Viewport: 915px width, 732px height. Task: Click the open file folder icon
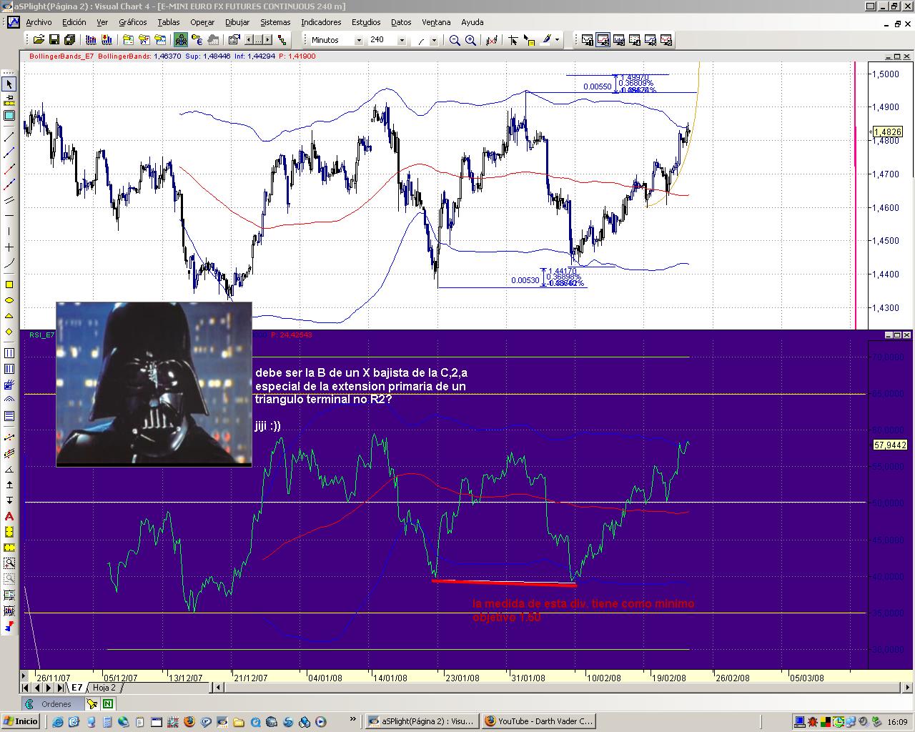[x=39, y=40]
